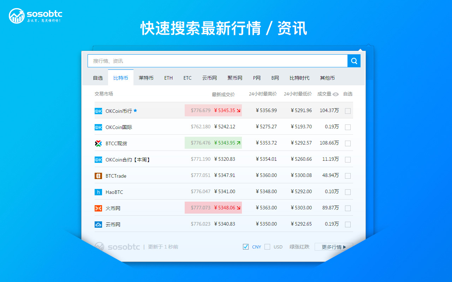Check the 自选 box for 火币网

point(348,208)
